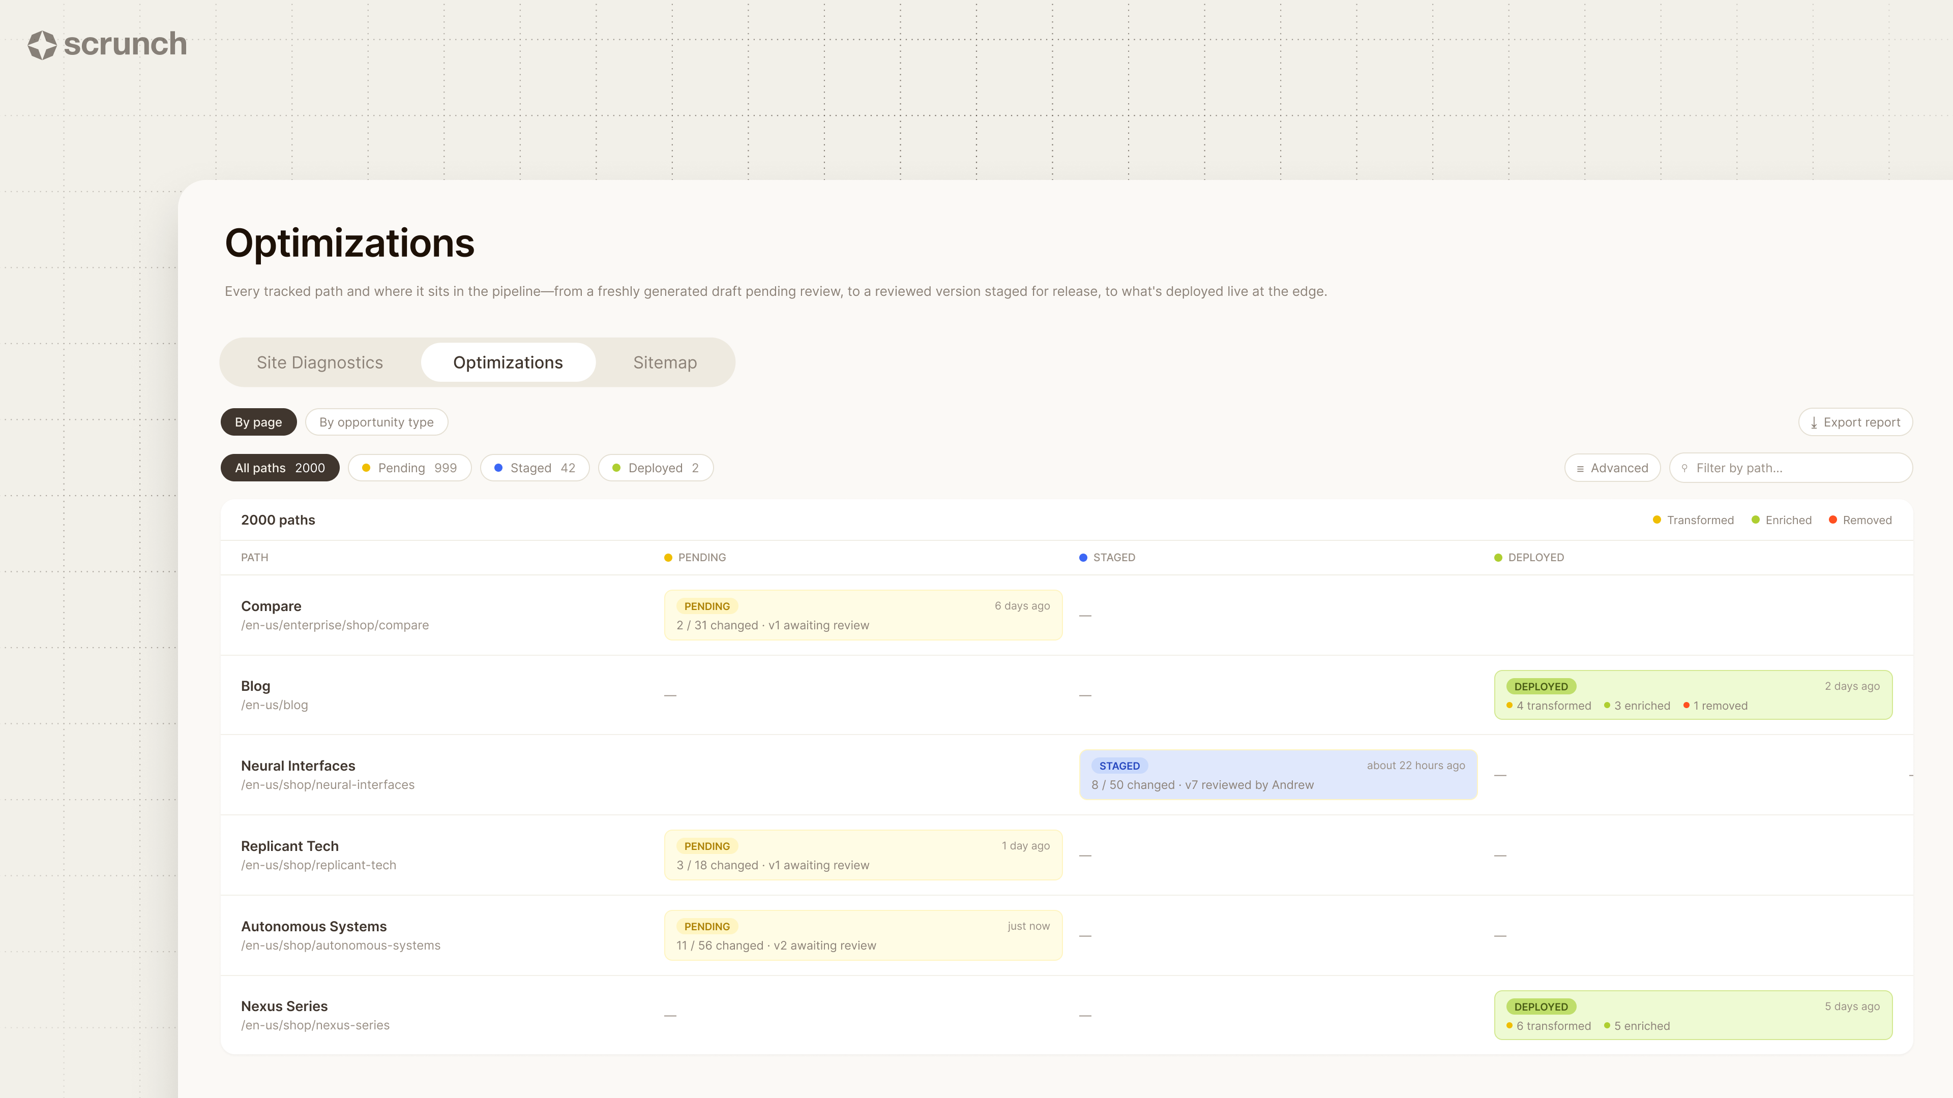
Task: Open Nexus Series deployed card from 5 days ago
Action: pos(1693,1016)
